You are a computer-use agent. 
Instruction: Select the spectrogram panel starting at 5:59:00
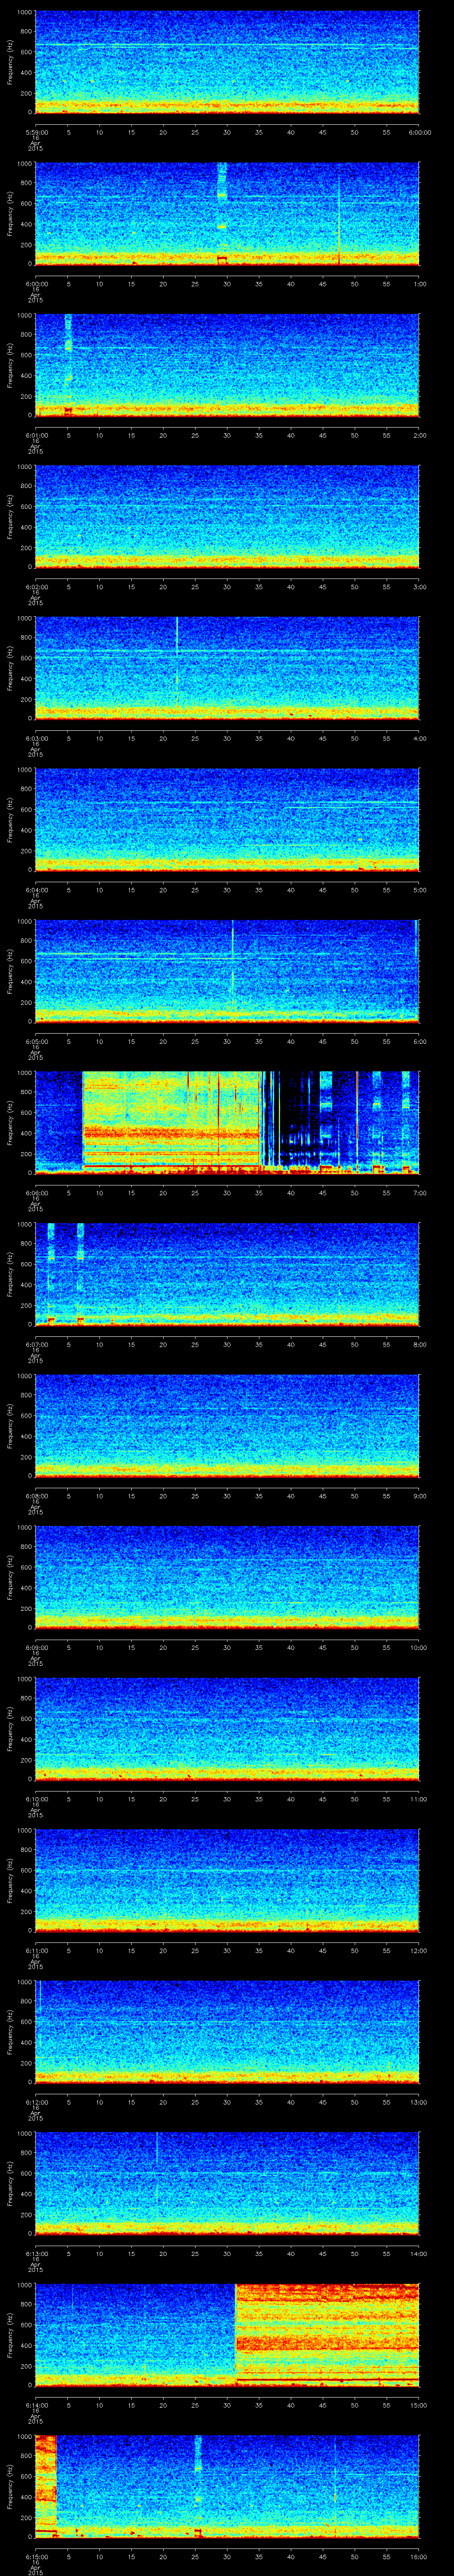227,62
